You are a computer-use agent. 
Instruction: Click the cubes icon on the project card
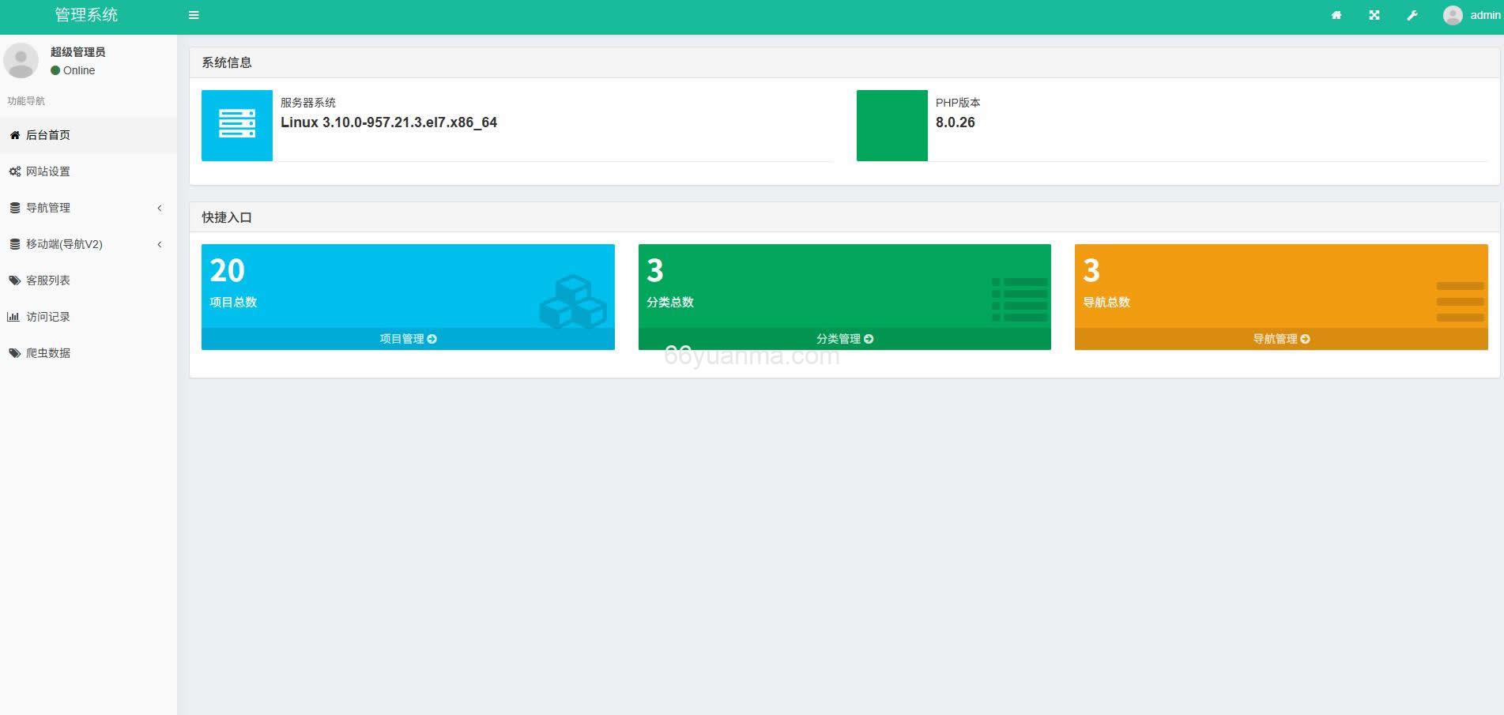(x=573, y=300)
